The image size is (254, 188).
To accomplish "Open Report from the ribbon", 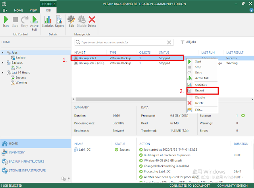I will pyautogui.click(x=59, y=21).
